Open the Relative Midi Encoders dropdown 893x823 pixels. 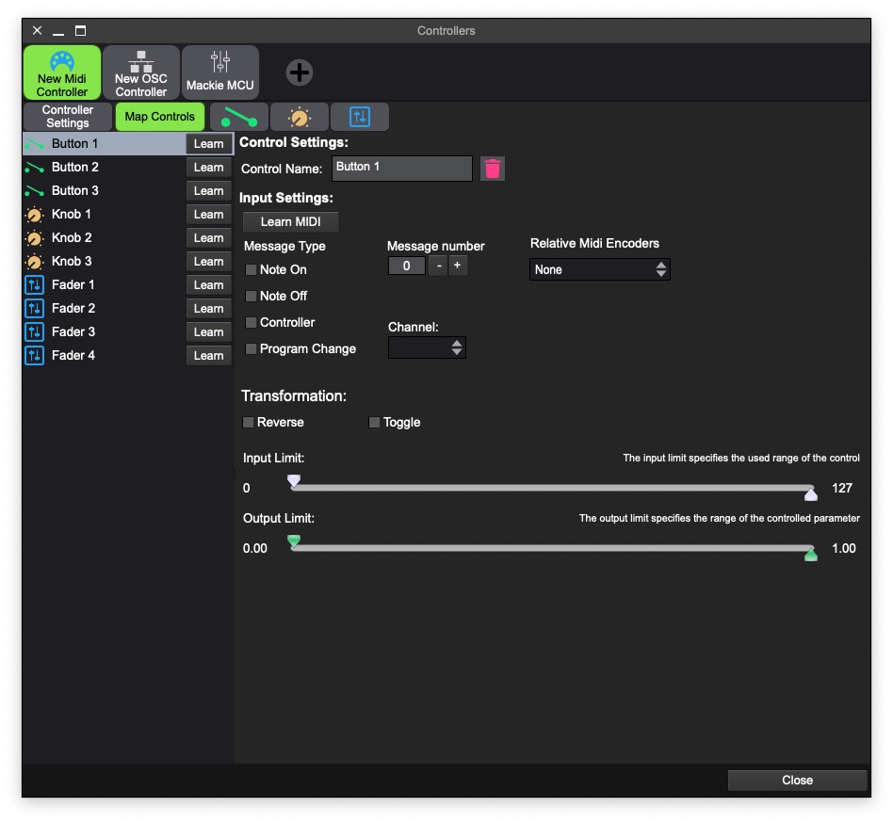[x=600, y=269]
